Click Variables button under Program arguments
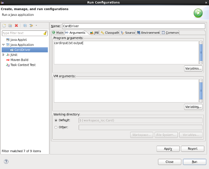Viewport: 209px width, 169px height. pyautogui.click(x=193, y=68)
